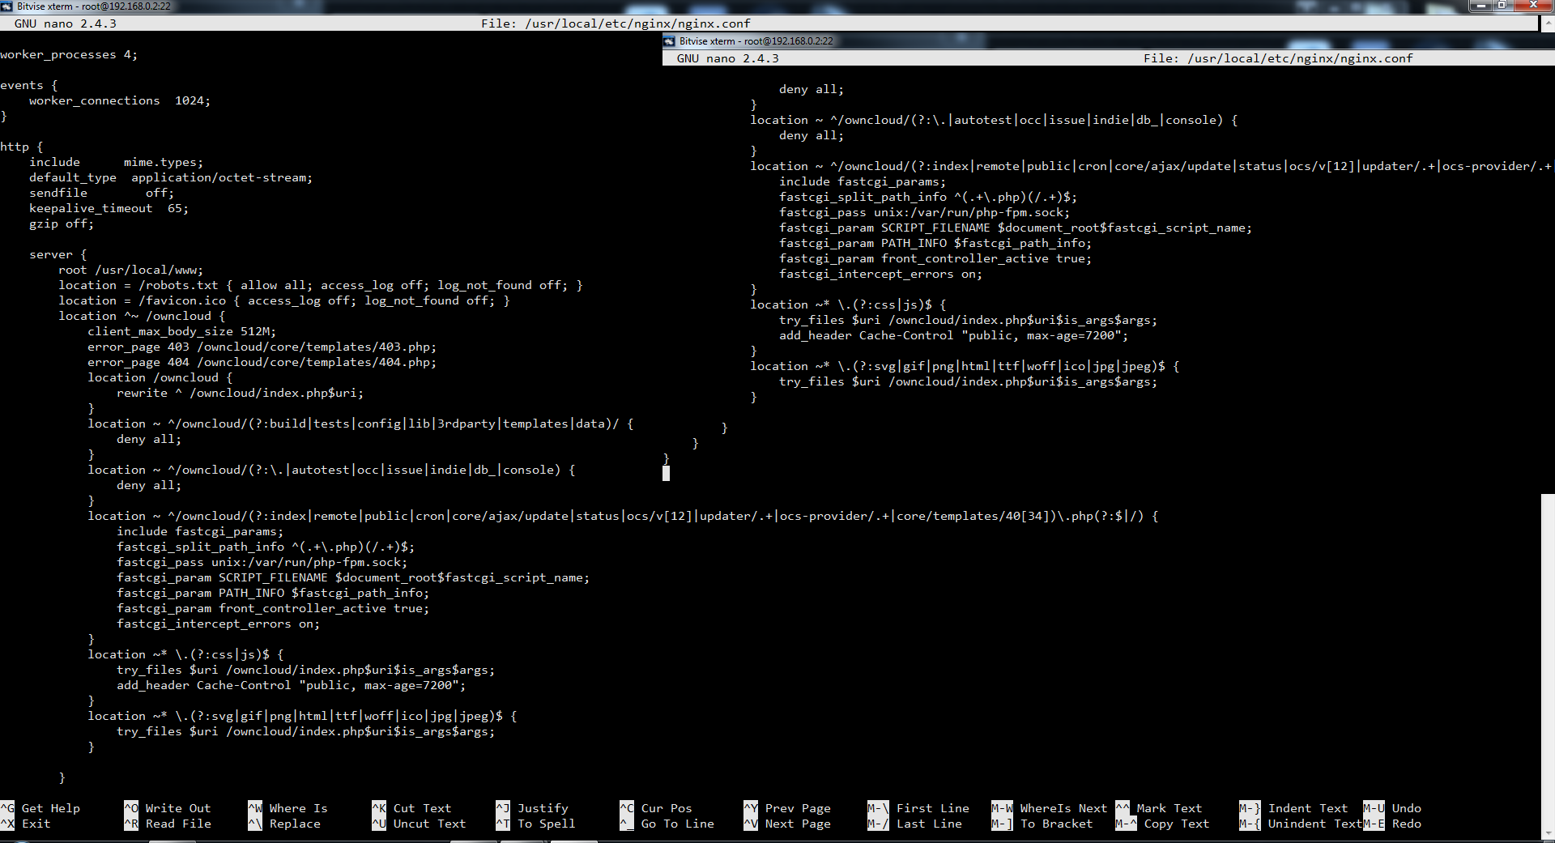Click the 'worker_connections 1024;' line

point(120,100)
